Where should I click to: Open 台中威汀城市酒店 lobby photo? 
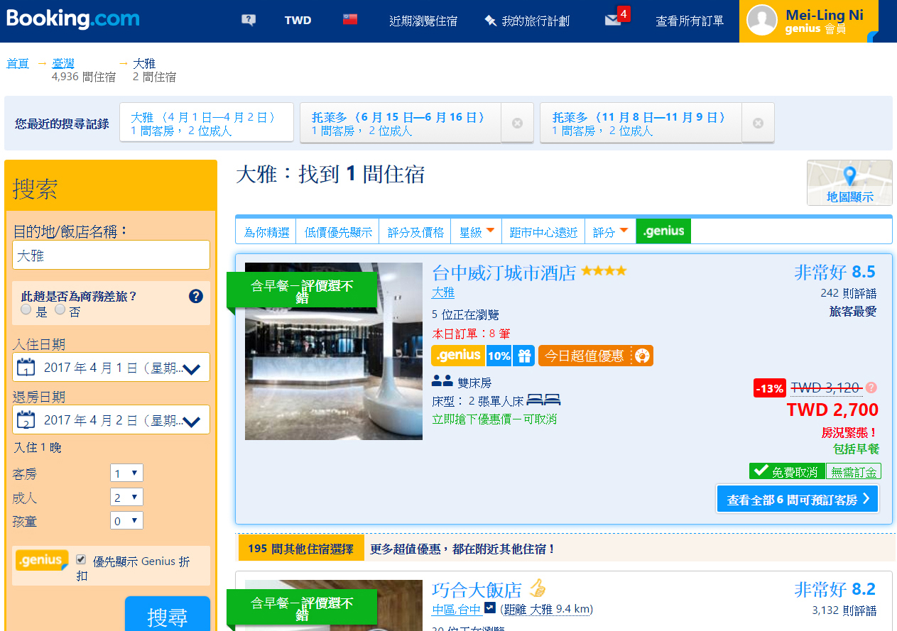pyautogui.click(x=334, y=351)
